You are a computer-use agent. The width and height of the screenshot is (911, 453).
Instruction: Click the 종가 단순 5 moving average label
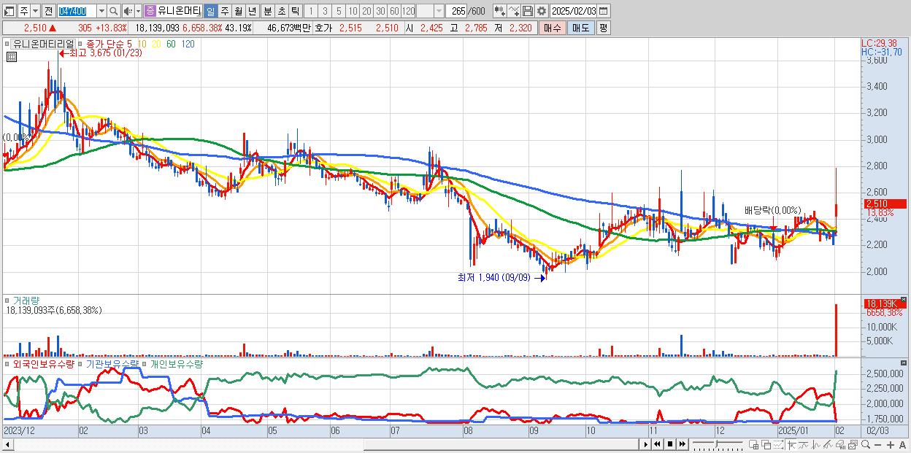click(x=109, y=44)
